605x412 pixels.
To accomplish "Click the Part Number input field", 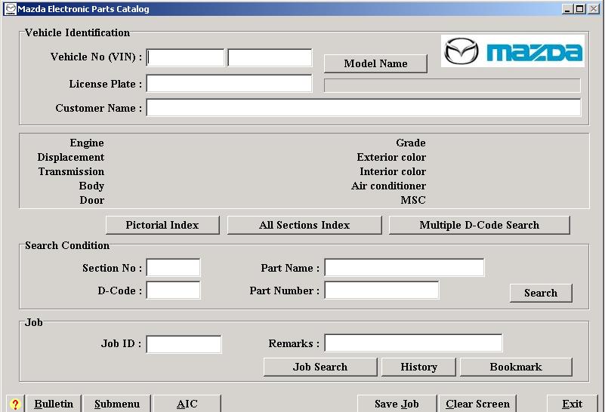I will tap(381, 291).
